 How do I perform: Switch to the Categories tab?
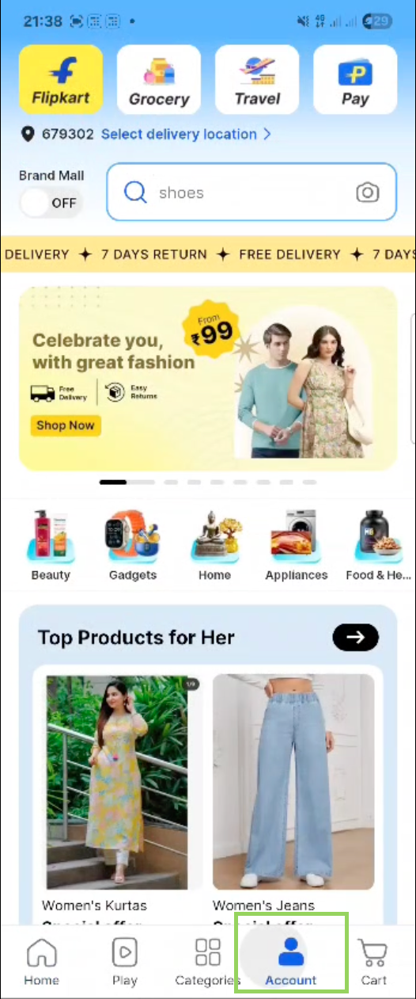(x=207, y=962)
